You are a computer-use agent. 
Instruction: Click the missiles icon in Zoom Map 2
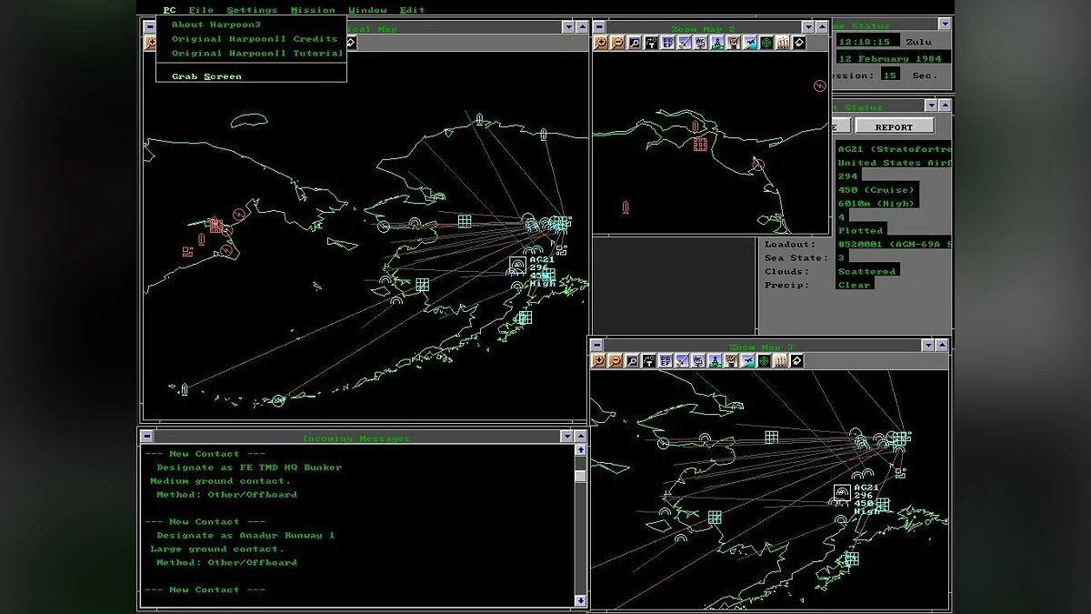pos(783,42)
